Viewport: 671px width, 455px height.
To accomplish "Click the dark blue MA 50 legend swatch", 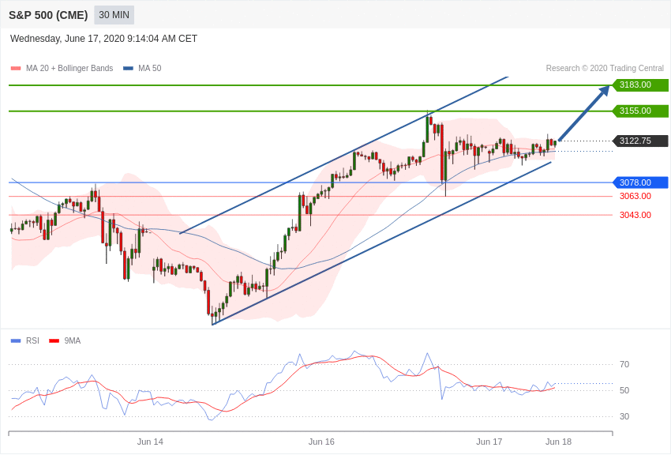I will coord(128,68).
